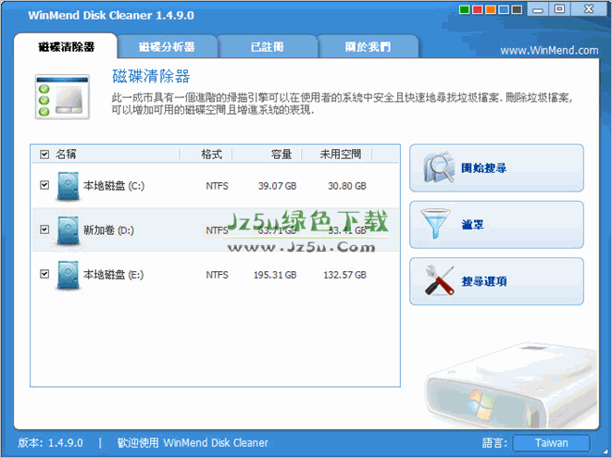Minimize the WinMend Disk Cleaner window
Screen dimensions: 612x458
coord(537,9)
